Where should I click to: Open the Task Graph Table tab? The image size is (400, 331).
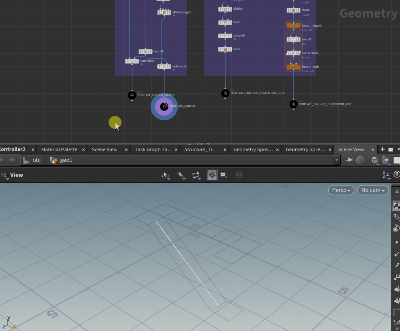153,149
